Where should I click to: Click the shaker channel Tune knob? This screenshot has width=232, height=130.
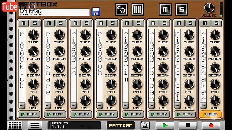tap(215, 35)
